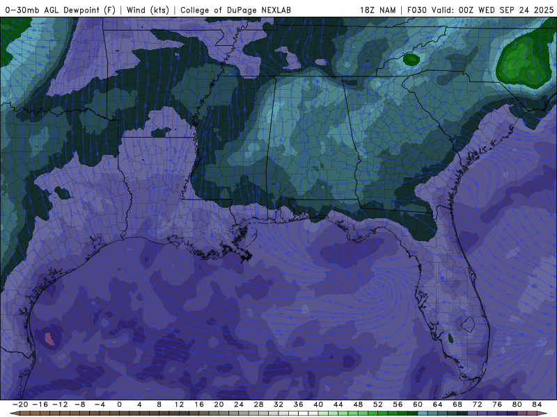Click the 56 value on the color scale

pos(398,404)
